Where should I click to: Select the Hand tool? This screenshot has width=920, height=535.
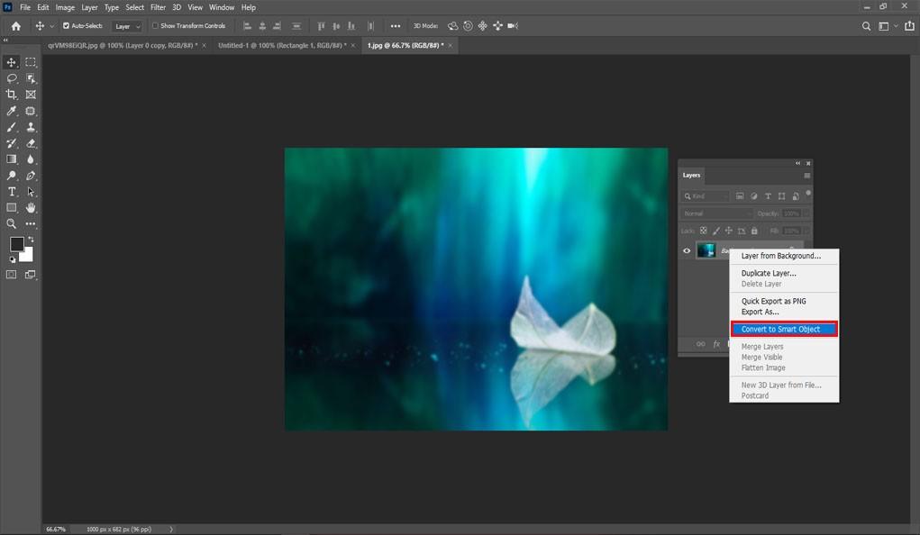(31, 208)
